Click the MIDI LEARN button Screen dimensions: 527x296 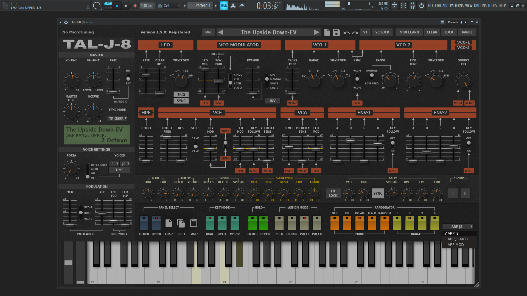coord(409,32)
